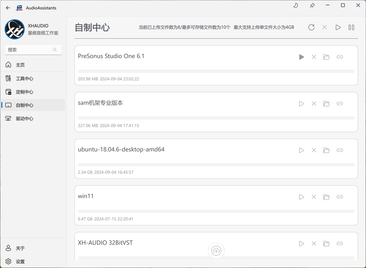Click the 搜索 search input field

(x=29, y=50)
